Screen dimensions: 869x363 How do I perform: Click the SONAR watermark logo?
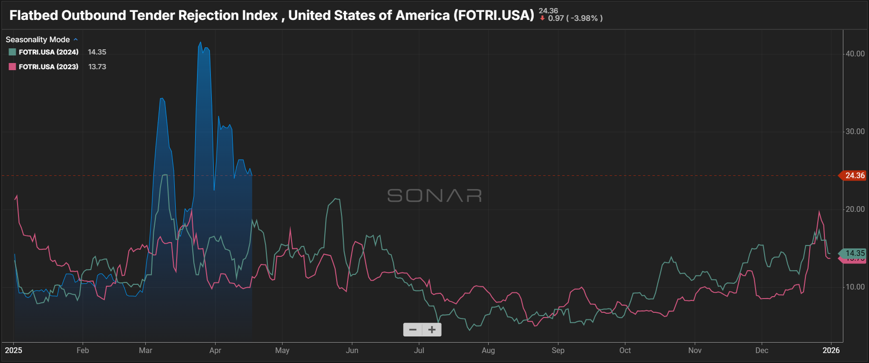(x=434, y=195)
